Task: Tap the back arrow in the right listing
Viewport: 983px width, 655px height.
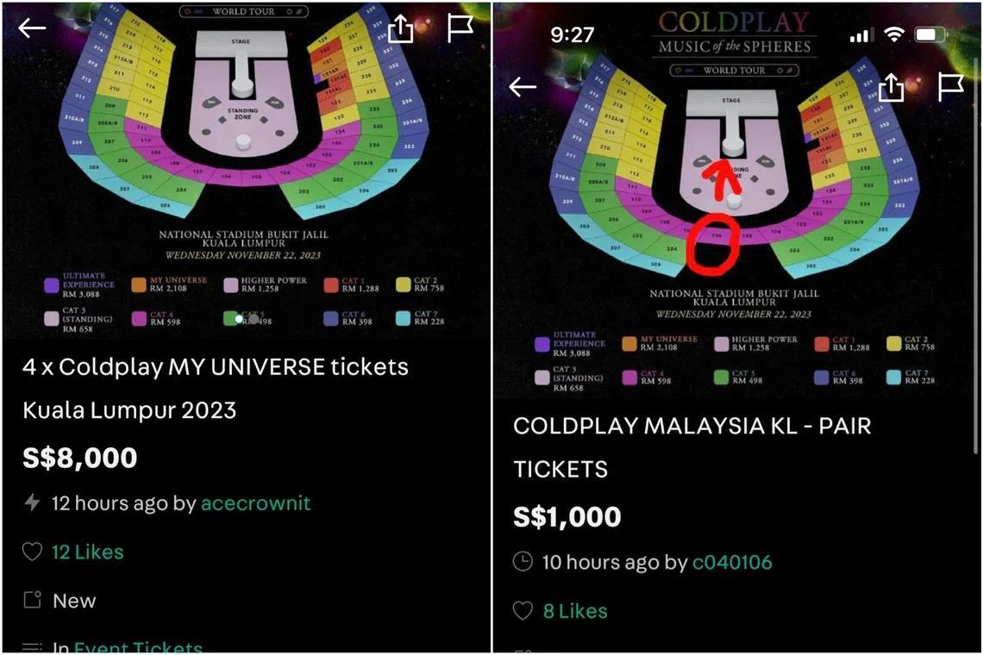Action: click(523, 86)
